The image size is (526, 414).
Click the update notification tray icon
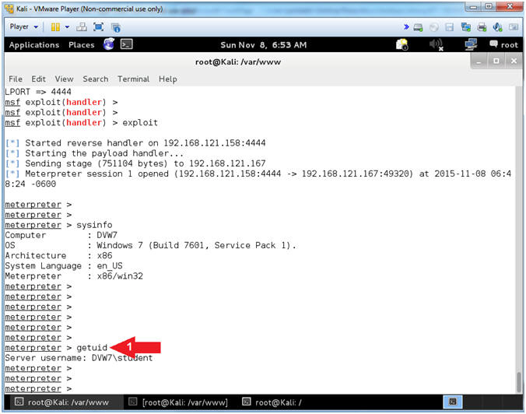[x=402, y=44]
